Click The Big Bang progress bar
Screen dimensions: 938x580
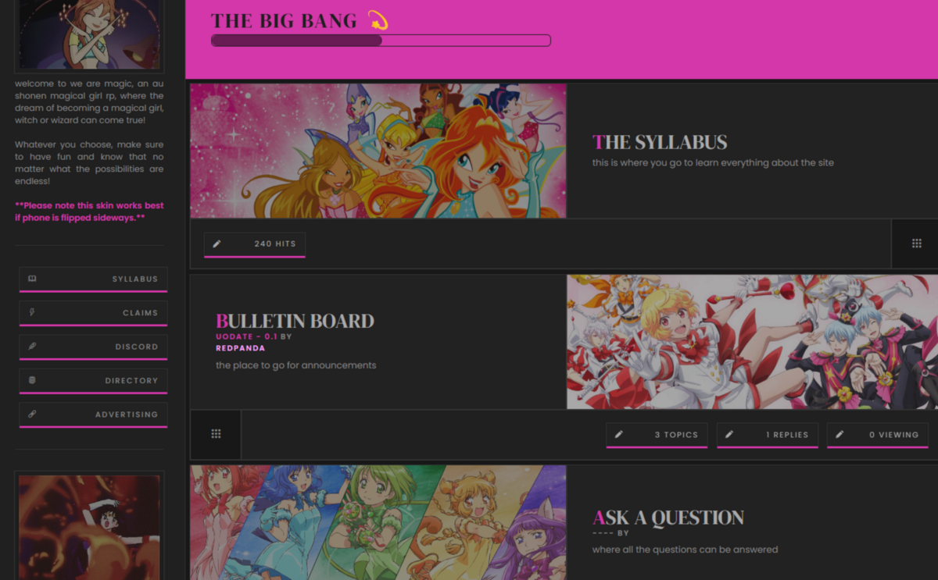pos(381,41)
